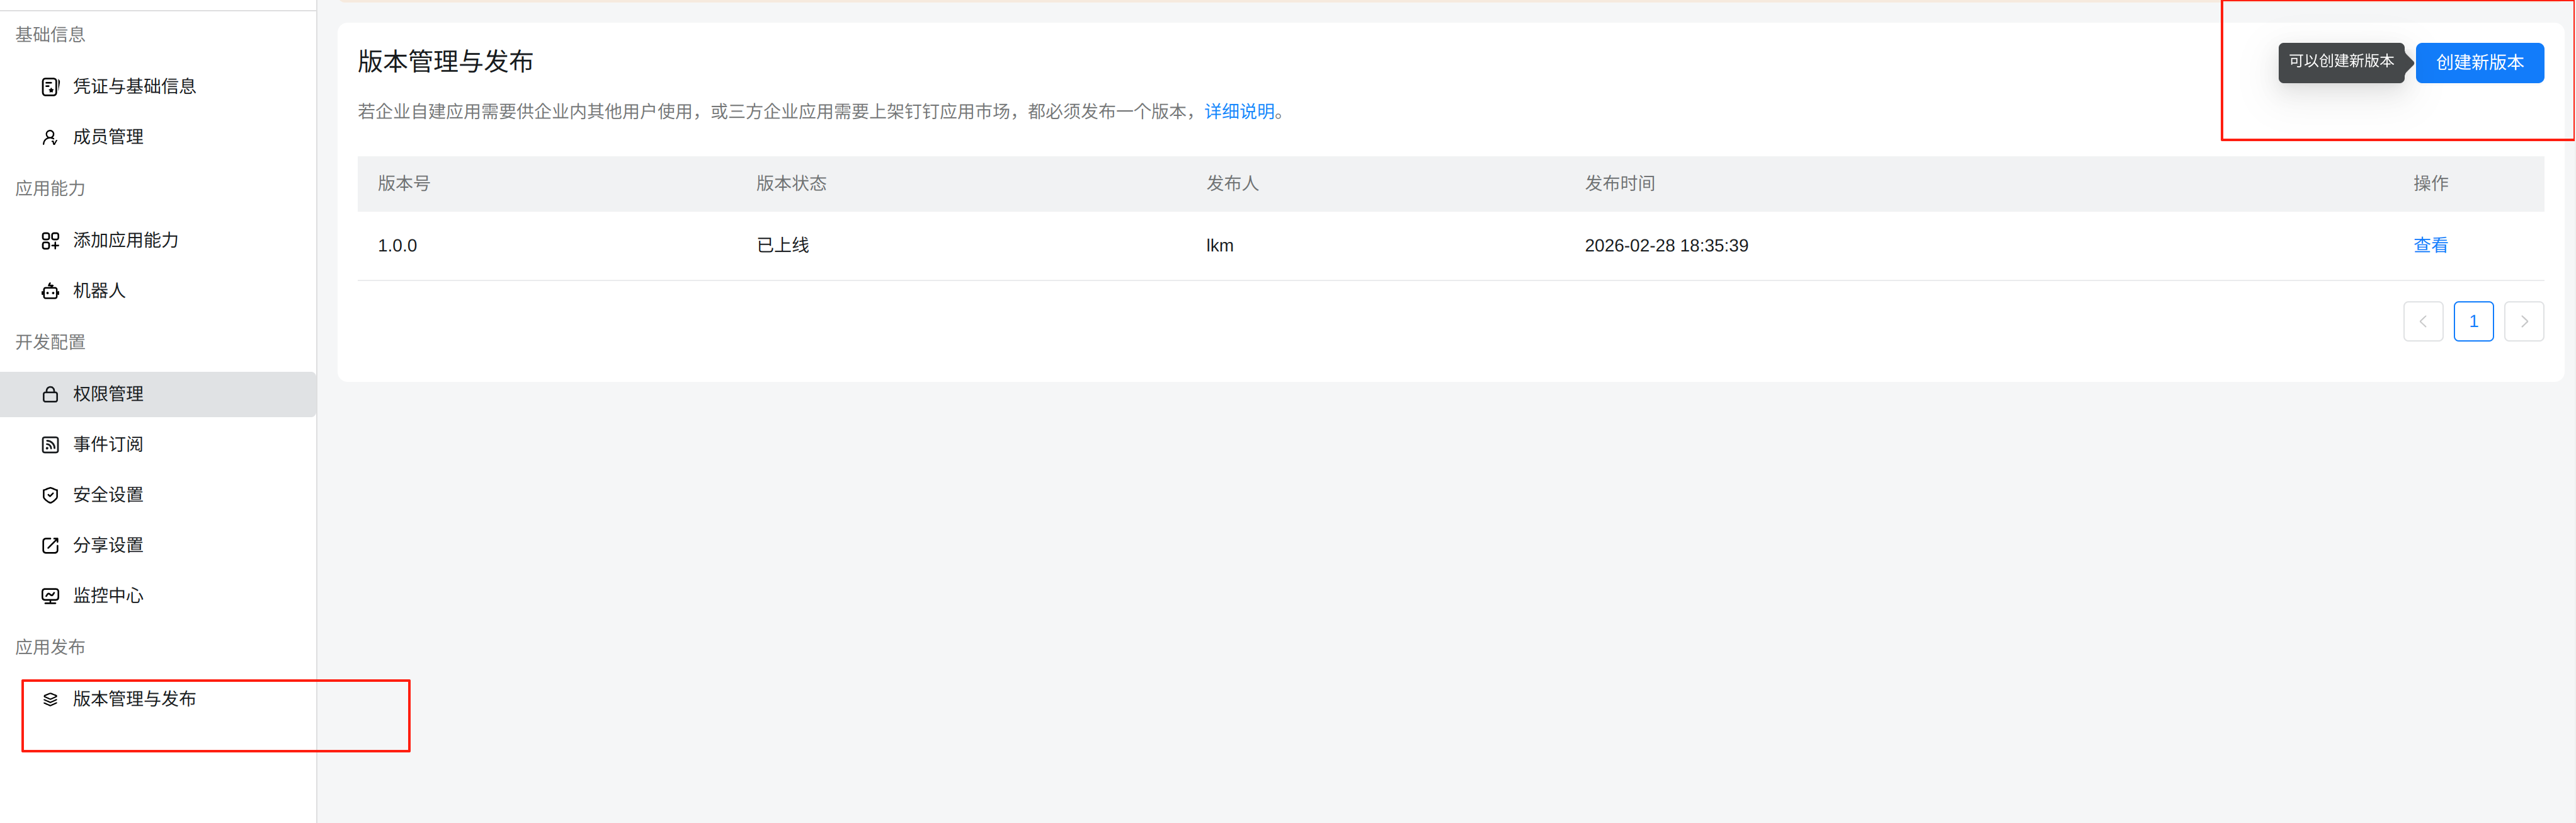Click the 安全设置 shield icon
The width and height of the screenshot is (2576, 823).
point(50,495)
